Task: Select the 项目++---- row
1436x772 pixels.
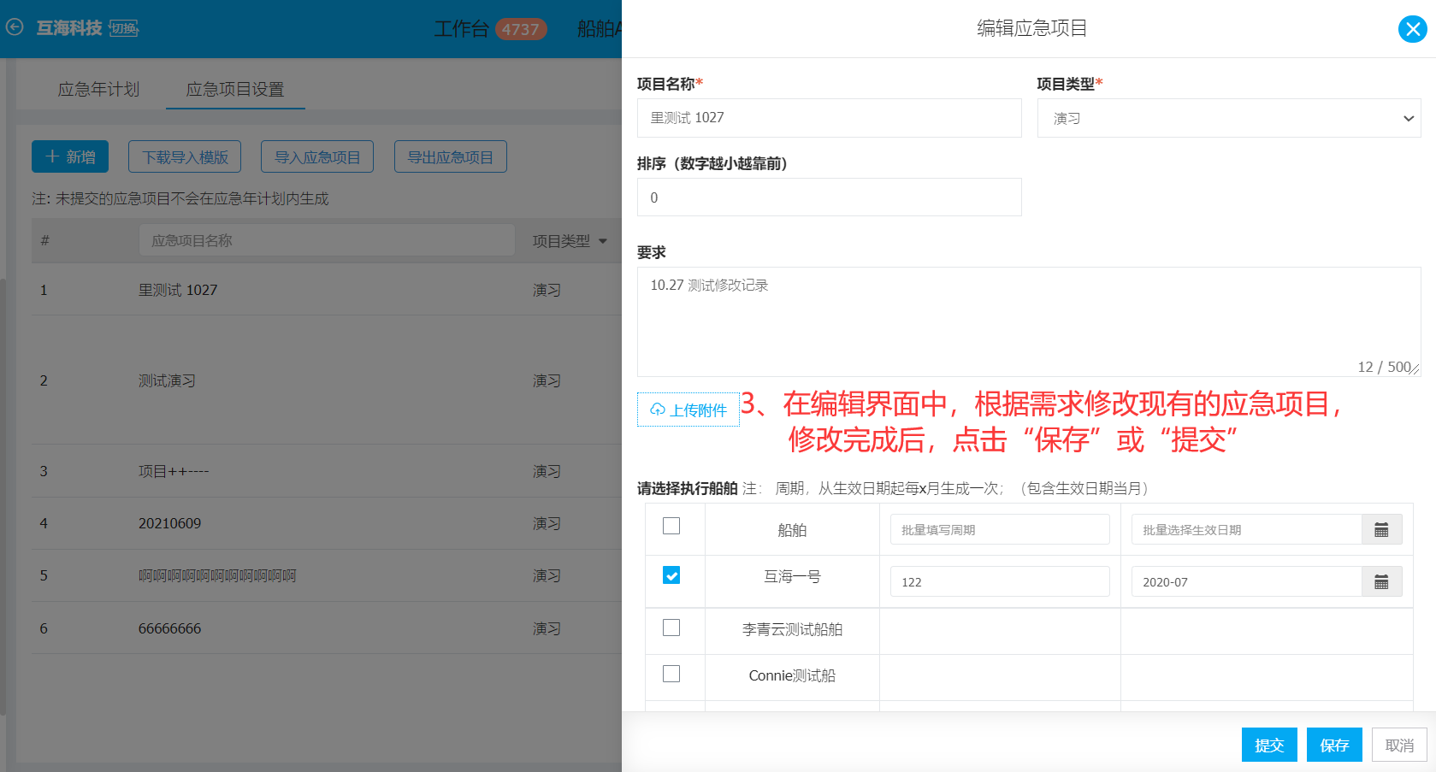Action: pyautogui.click(x=327, y=471)
